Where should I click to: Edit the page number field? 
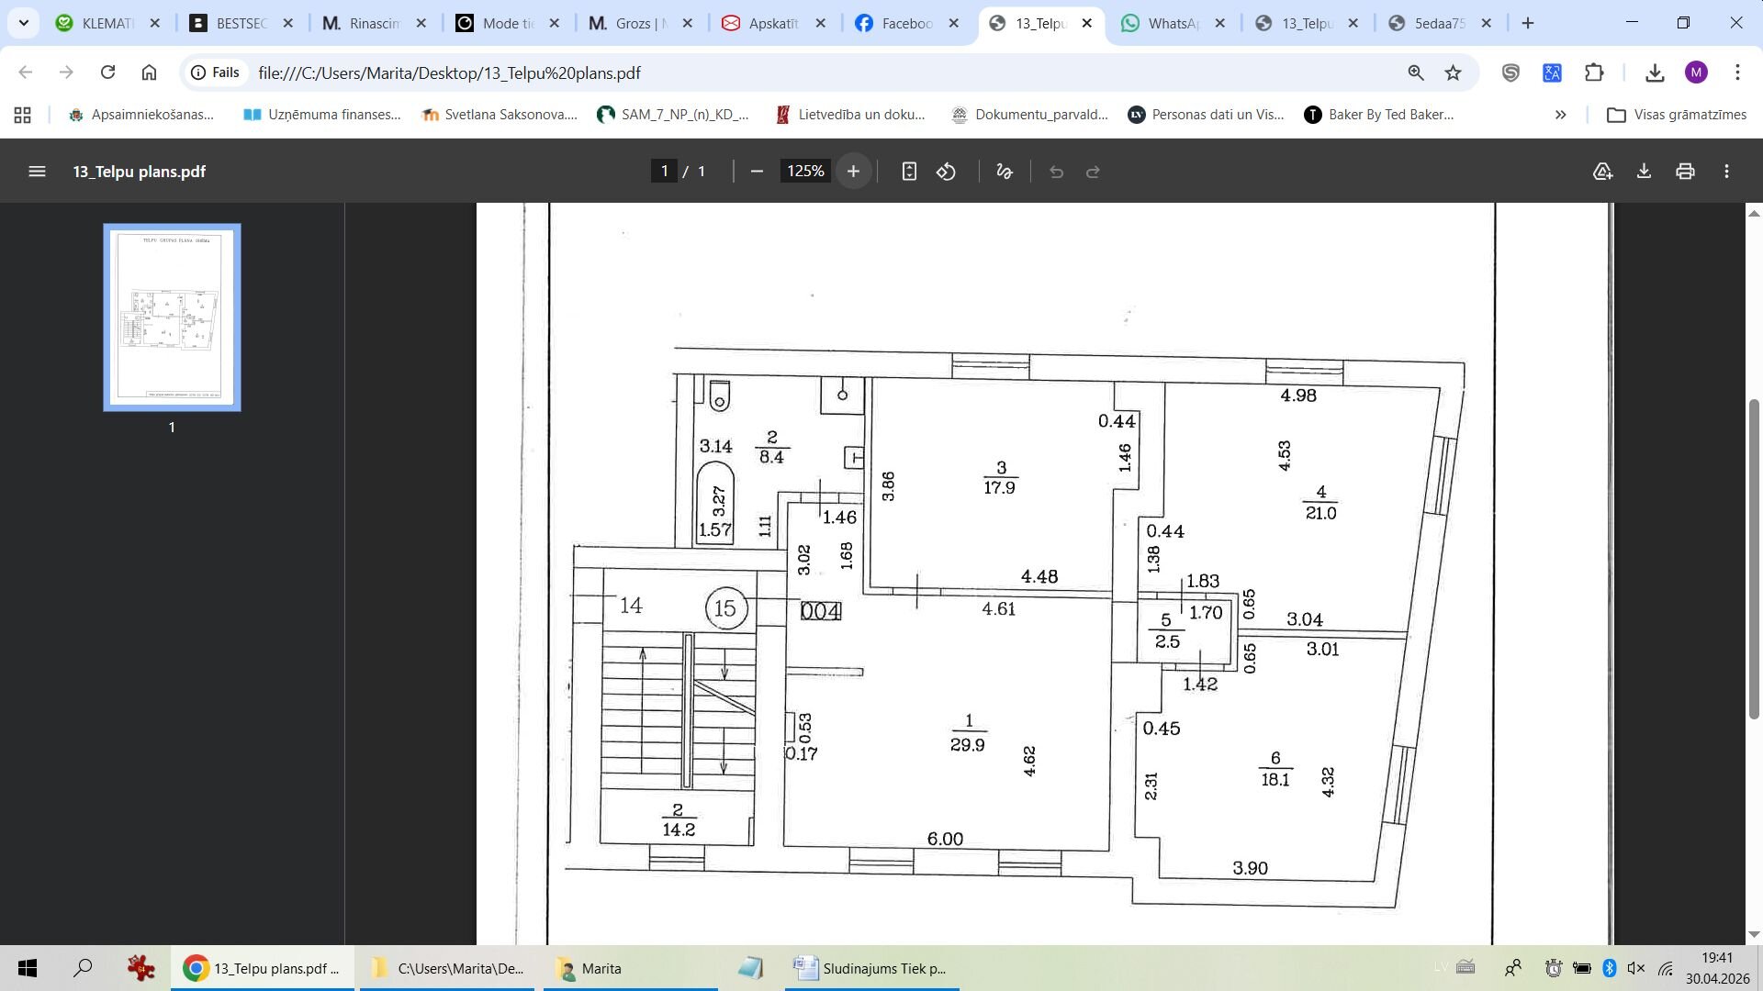click(x=664, y=172)
